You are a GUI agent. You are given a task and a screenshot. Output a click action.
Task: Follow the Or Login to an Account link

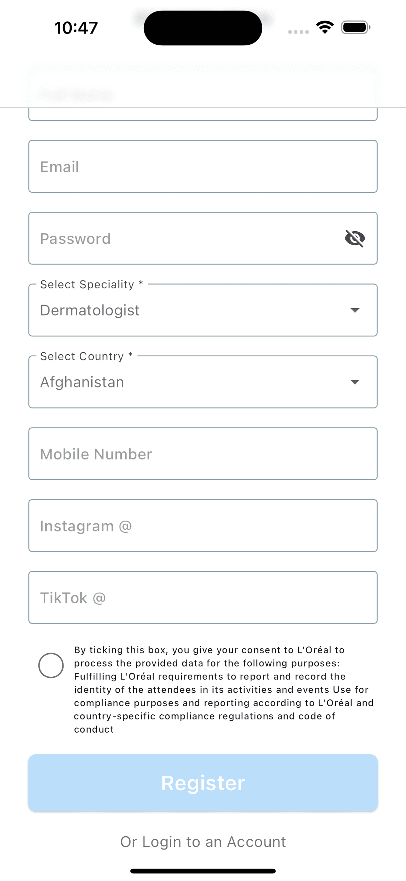pyautogui.click(x=203, y=842)
